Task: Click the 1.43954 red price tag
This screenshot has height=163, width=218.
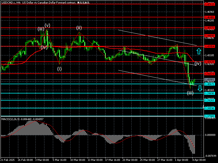Action: pyautogui.click(x=210, y=46)
